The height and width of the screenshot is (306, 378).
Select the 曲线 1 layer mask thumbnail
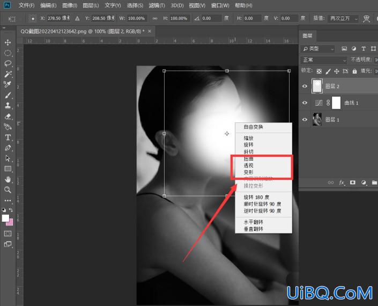[336, 103]
